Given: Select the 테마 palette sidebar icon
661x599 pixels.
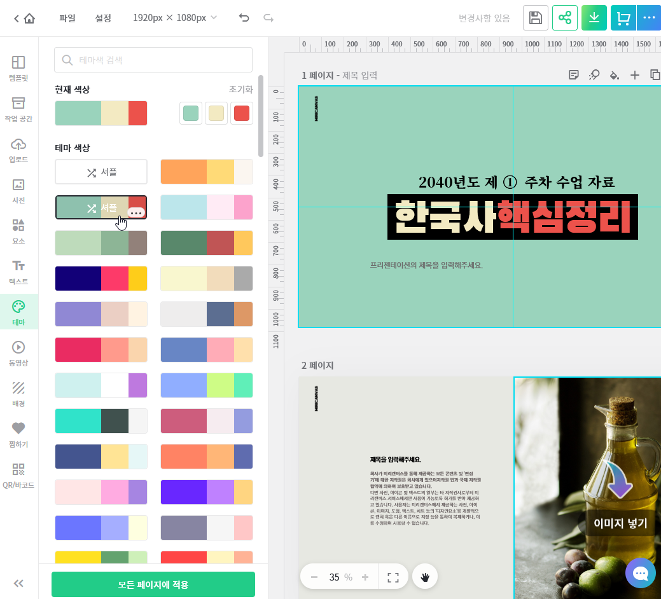Looking at the screenshot, I should pos(18,312).
